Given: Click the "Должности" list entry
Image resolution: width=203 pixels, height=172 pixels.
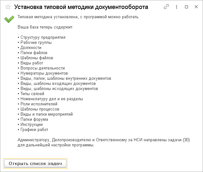Looking at the screenshot, I should click(31, 48).
